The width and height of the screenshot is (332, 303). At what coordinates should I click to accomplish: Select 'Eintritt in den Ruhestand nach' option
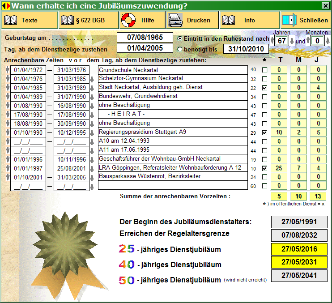[x=180, y=39]
